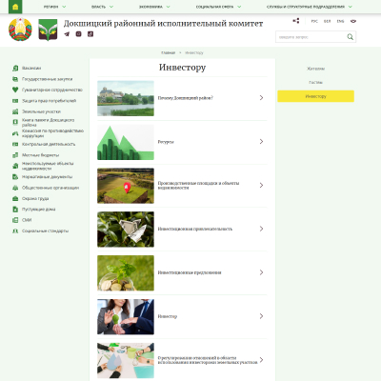Click the Государственные закупки sidebar icon

(15, 79)
